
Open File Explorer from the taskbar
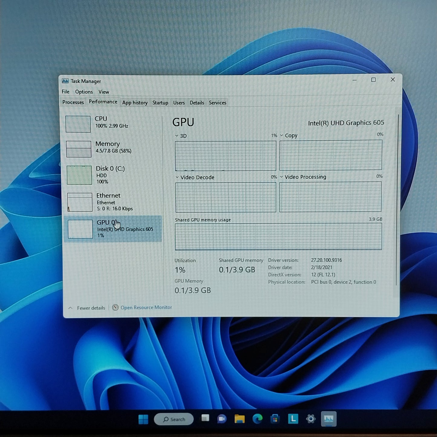click(240, 419)
